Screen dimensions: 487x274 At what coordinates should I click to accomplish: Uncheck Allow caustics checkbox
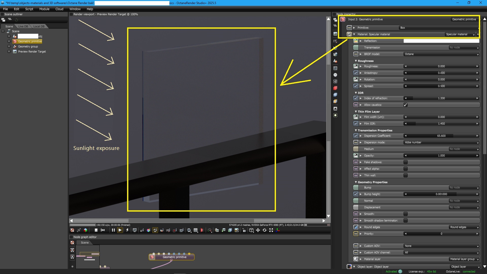click(405, 105)
